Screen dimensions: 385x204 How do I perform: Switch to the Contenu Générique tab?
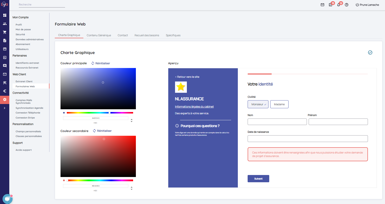(x=99, y=35)
